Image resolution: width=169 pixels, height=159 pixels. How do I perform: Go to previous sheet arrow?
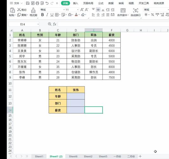click(16, 156)
